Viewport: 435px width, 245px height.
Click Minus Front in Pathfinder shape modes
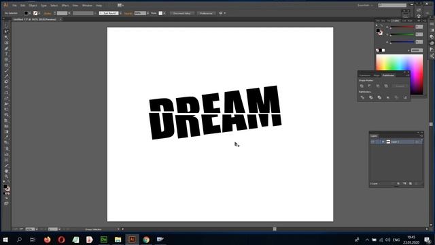coord(370,86)
